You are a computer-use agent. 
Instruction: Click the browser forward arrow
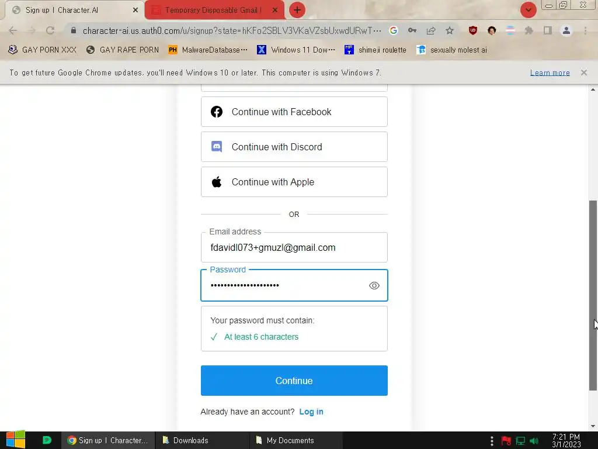tap(32, 30)
